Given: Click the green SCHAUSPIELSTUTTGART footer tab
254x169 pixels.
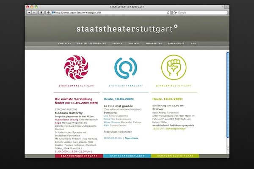Looking at the screenshot, I should click(x=175, y=156).
